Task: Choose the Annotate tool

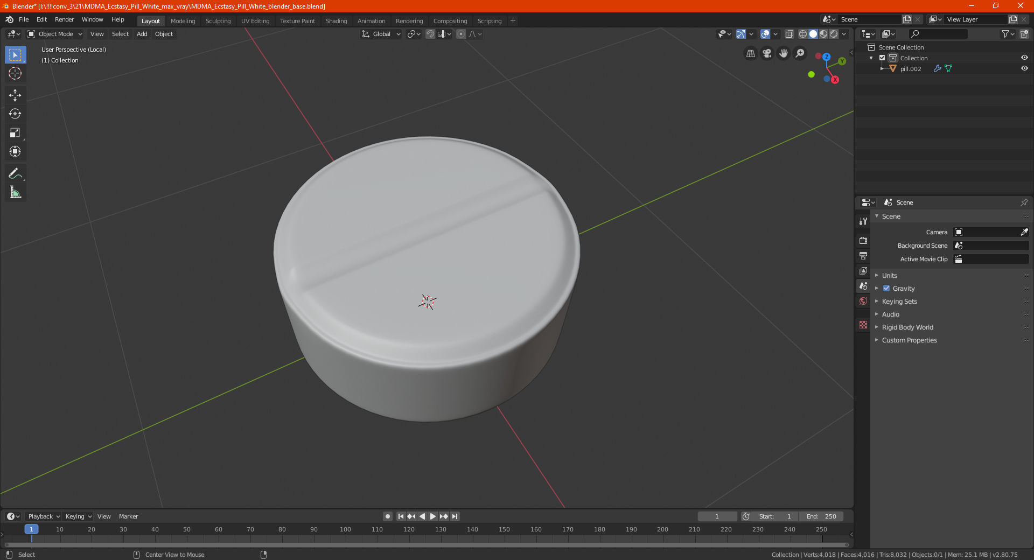Action: [15, 173]
